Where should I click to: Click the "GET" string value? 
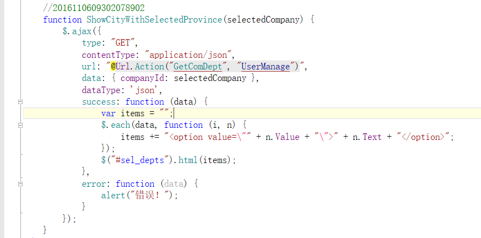123,43
